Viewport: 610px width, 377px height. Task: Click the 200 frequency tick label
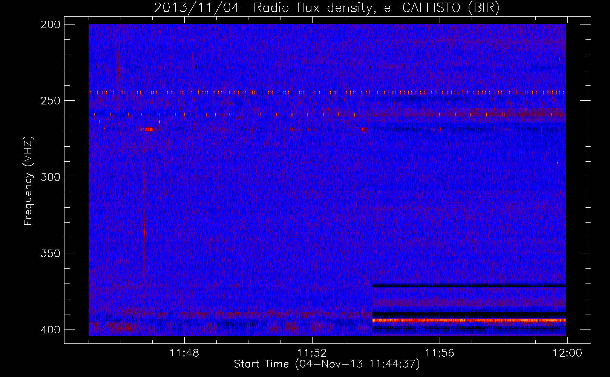coord(51,25)
